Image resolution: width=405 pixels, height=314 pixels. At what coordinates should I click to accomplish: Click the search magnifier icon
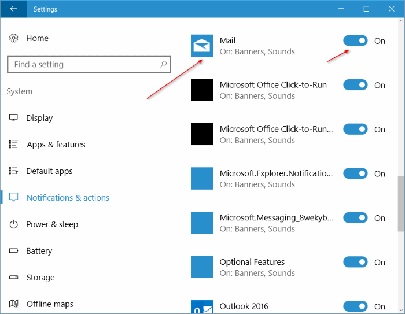pos(163,64)
